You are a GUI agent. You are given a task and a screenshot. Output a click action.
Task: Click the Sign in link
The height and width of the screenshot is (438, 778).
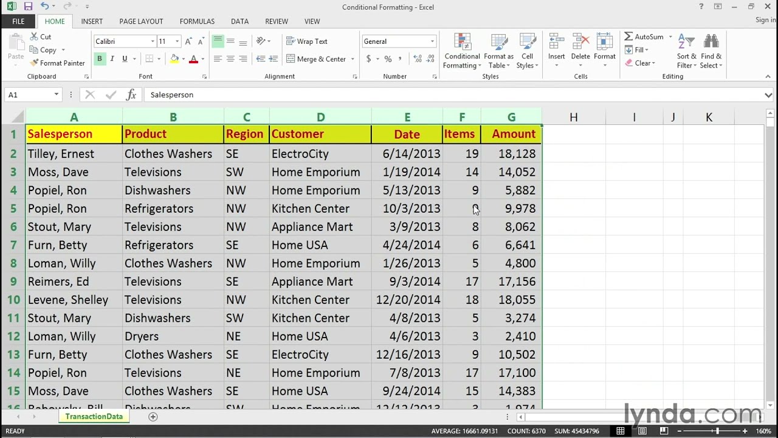tap(765, 20)
